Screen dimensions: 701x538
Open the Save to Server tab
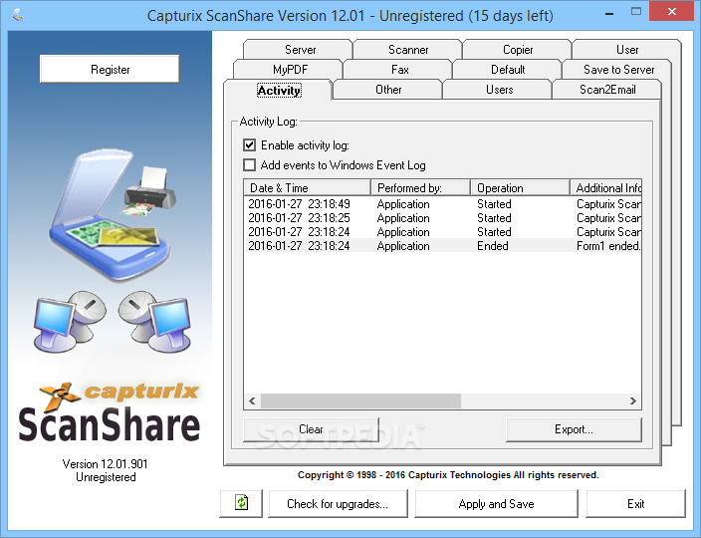pos(618,70)
